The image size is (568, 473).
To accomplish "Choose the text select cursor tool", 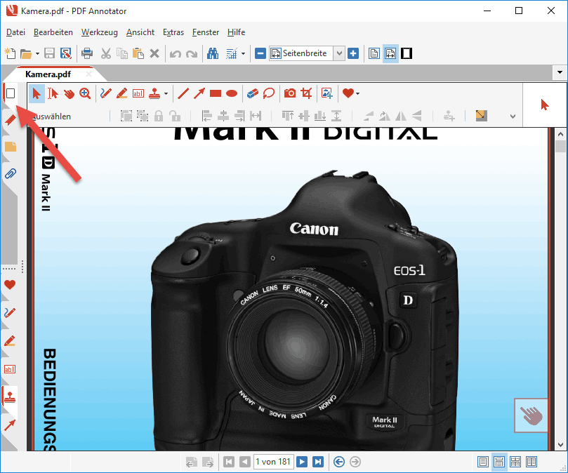I will 53,93.
